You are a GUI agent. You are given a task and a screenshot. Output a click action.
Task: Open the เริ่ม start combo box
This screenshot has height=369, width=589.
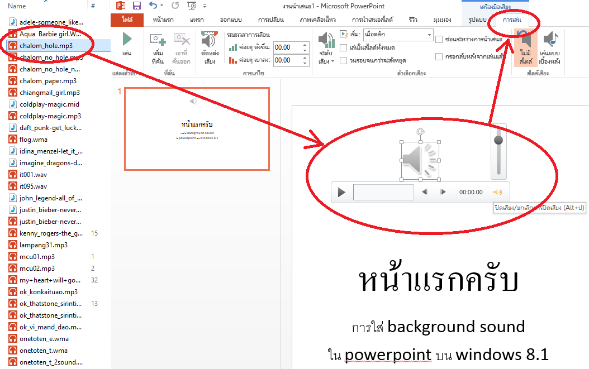(x=398, y=35)
